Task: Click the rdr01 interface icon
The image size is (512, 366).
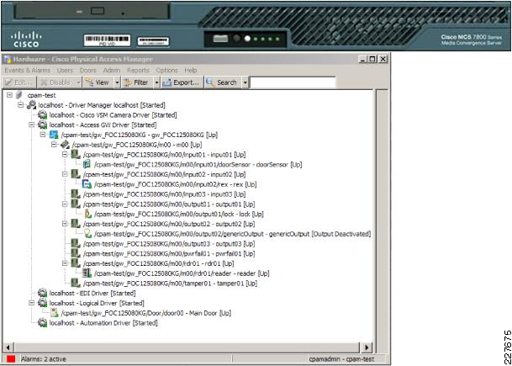Action: point(76,263)
